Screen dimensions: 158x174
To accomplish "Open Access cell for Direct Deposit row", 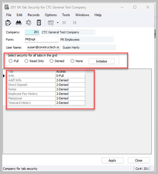I will click(70, 85).
